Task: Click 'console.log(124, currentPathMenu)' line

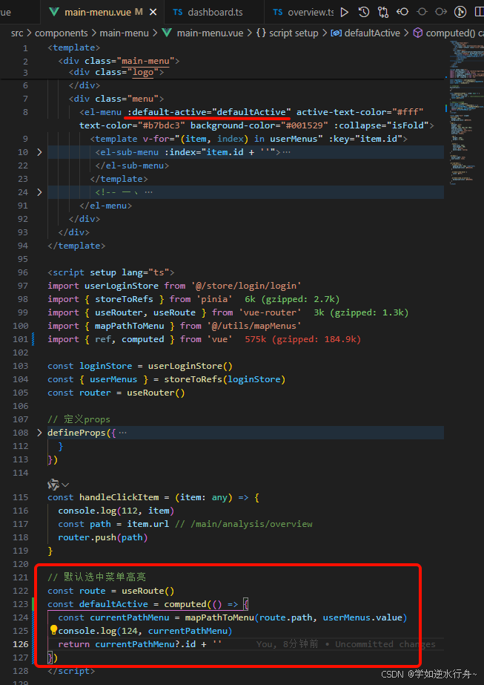Action: pyautogui.click(x=145, y=631)
